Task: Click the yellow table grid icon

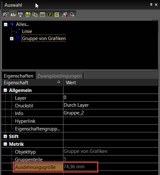Action: pos(42,15)
